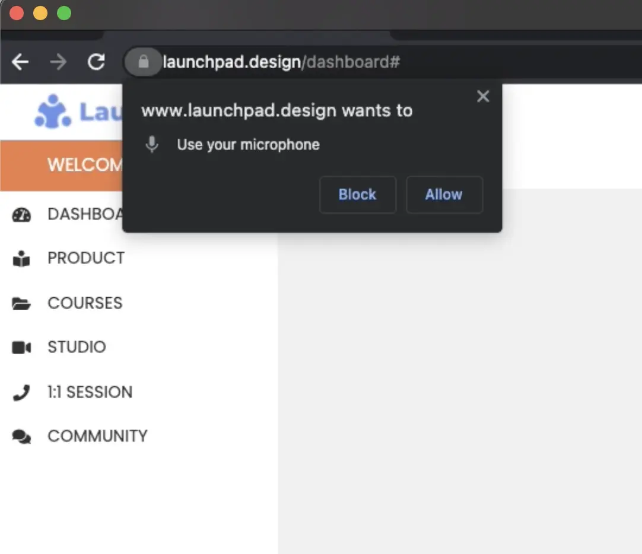Image resolution: width=642 pixels, height=554 pixels.
Task: Close the microphone permission popup
Action: point(483,97)
